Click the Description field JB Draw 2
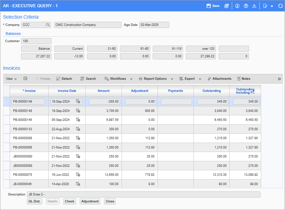The image size is (285, 210). 144,194
